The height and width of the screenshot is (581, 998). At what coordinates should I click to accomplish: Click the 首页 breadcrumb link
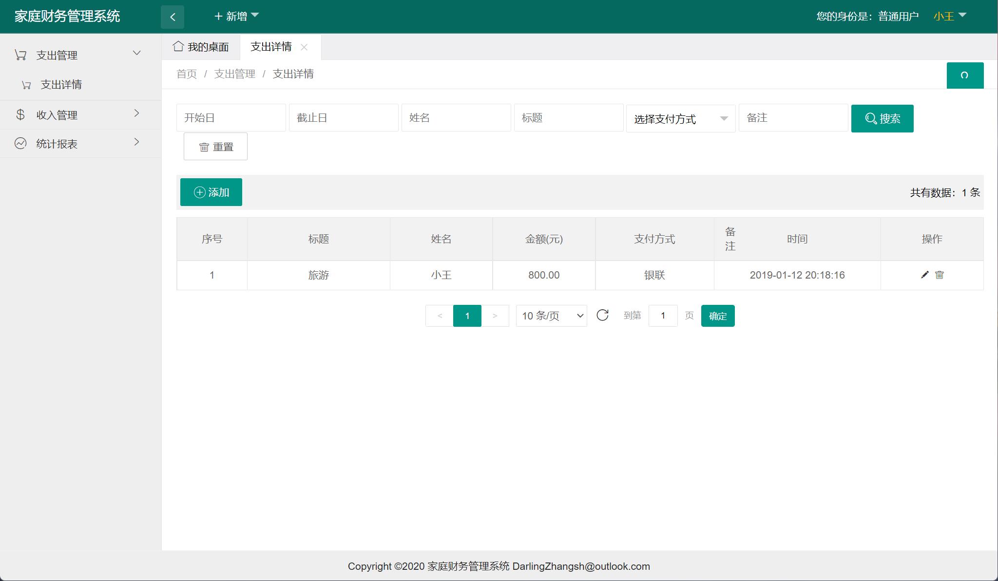point(186,74)
